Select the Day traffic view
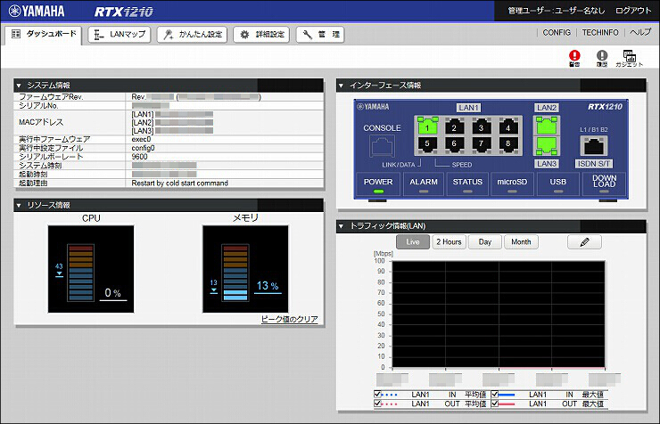The width and height of the screenshot is (660, 424). tap(485, 242)
